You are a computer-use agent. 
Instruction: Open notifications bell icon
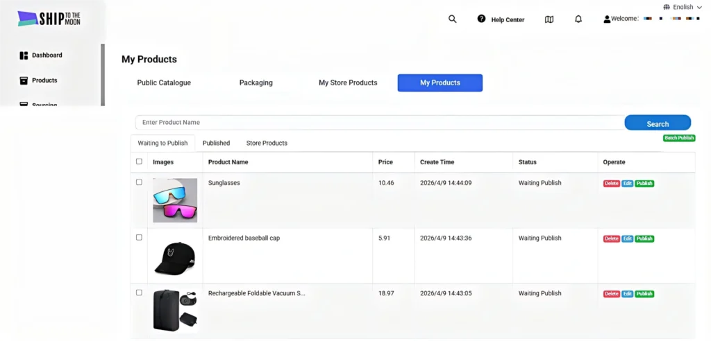tap(578, 19)
